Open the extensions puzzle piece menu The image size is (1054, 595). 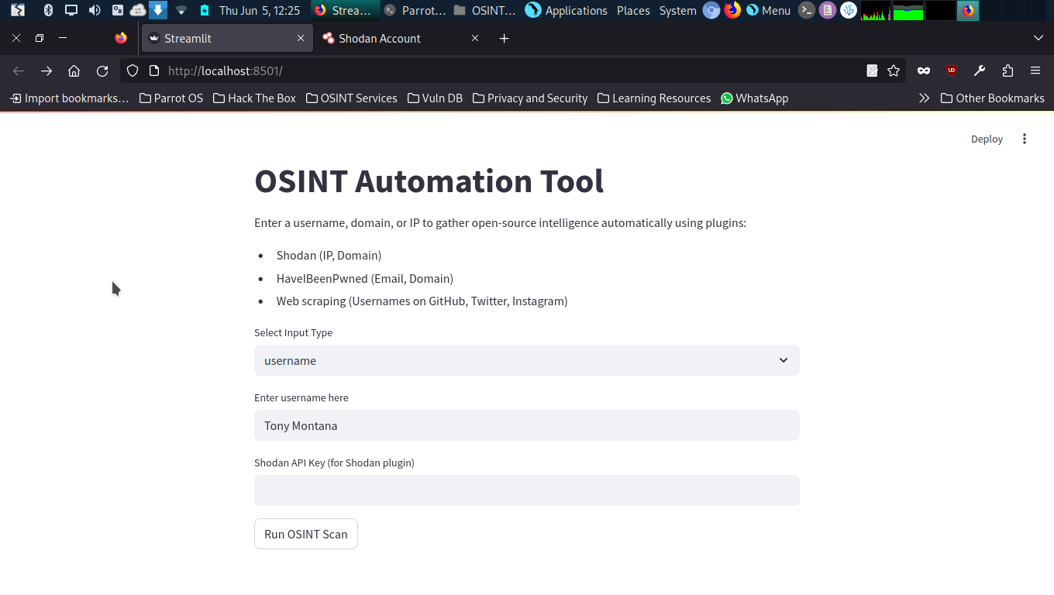click(x=1007, y=71)
